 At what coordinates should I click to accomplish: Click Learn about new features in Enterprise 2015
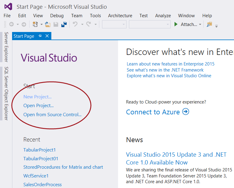[171, 64]
